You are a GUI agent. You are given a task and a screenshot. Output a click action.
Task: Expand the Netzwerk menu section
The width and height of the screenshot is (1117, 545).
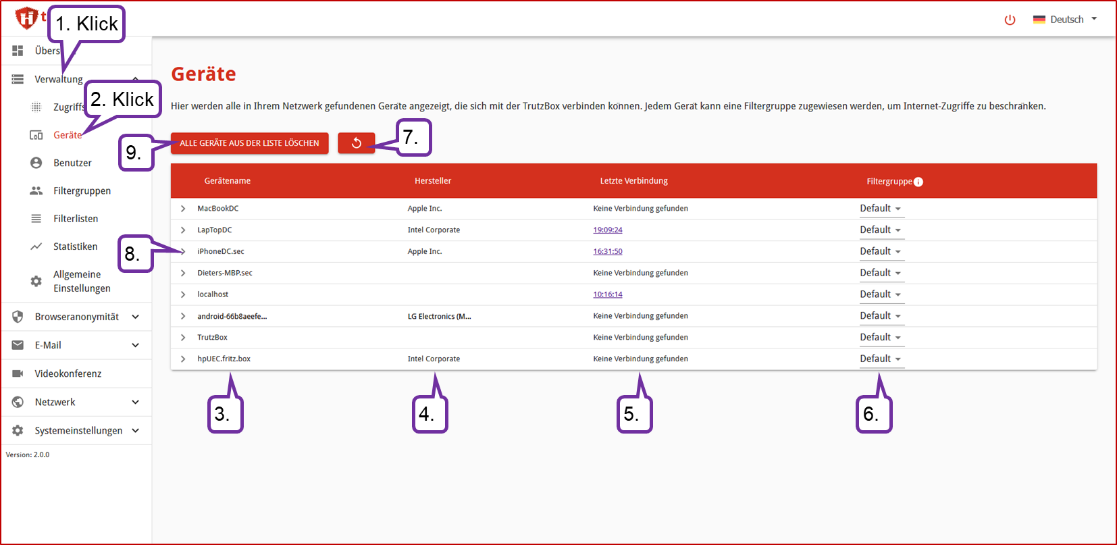click(x=76, y=402)
